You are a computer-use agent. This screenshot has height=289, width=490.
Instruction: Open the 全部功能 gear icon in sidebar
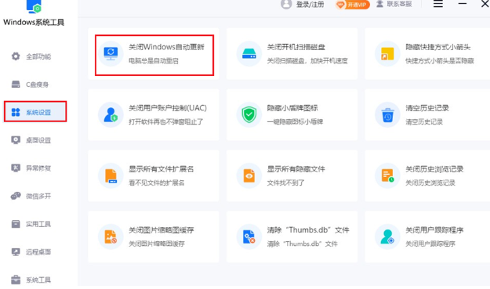(x=16, y=56)
